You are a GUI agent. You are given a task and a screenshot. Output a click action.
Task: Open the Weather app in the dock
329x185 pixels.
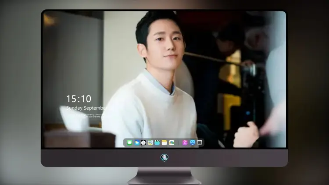[137, 142]
